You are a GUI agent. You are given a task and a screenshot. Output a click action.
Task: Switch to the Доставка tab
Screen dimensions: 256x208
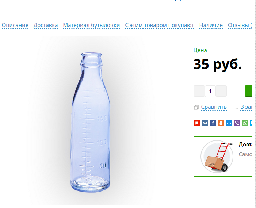46,25
